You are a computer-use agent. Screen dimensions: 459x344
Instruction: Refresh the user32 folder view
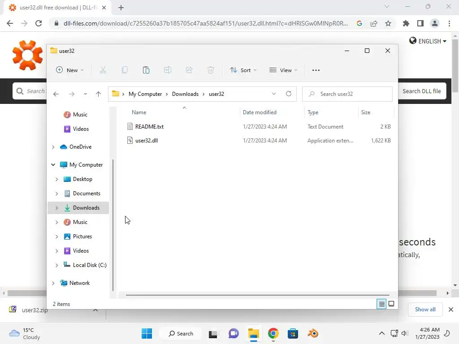(x=289, y=94)
